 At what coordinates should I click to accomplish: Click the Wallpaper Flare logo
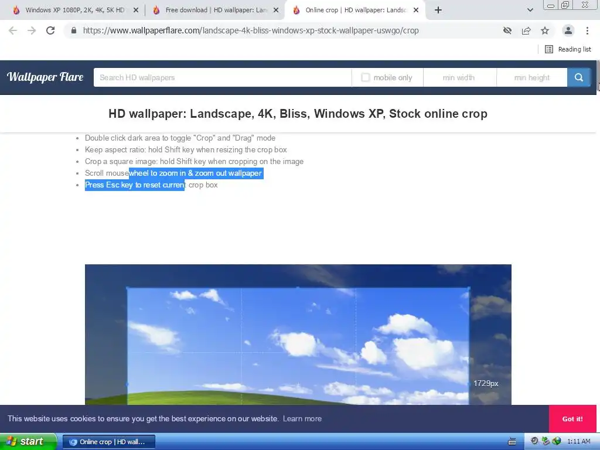point(45,77)
